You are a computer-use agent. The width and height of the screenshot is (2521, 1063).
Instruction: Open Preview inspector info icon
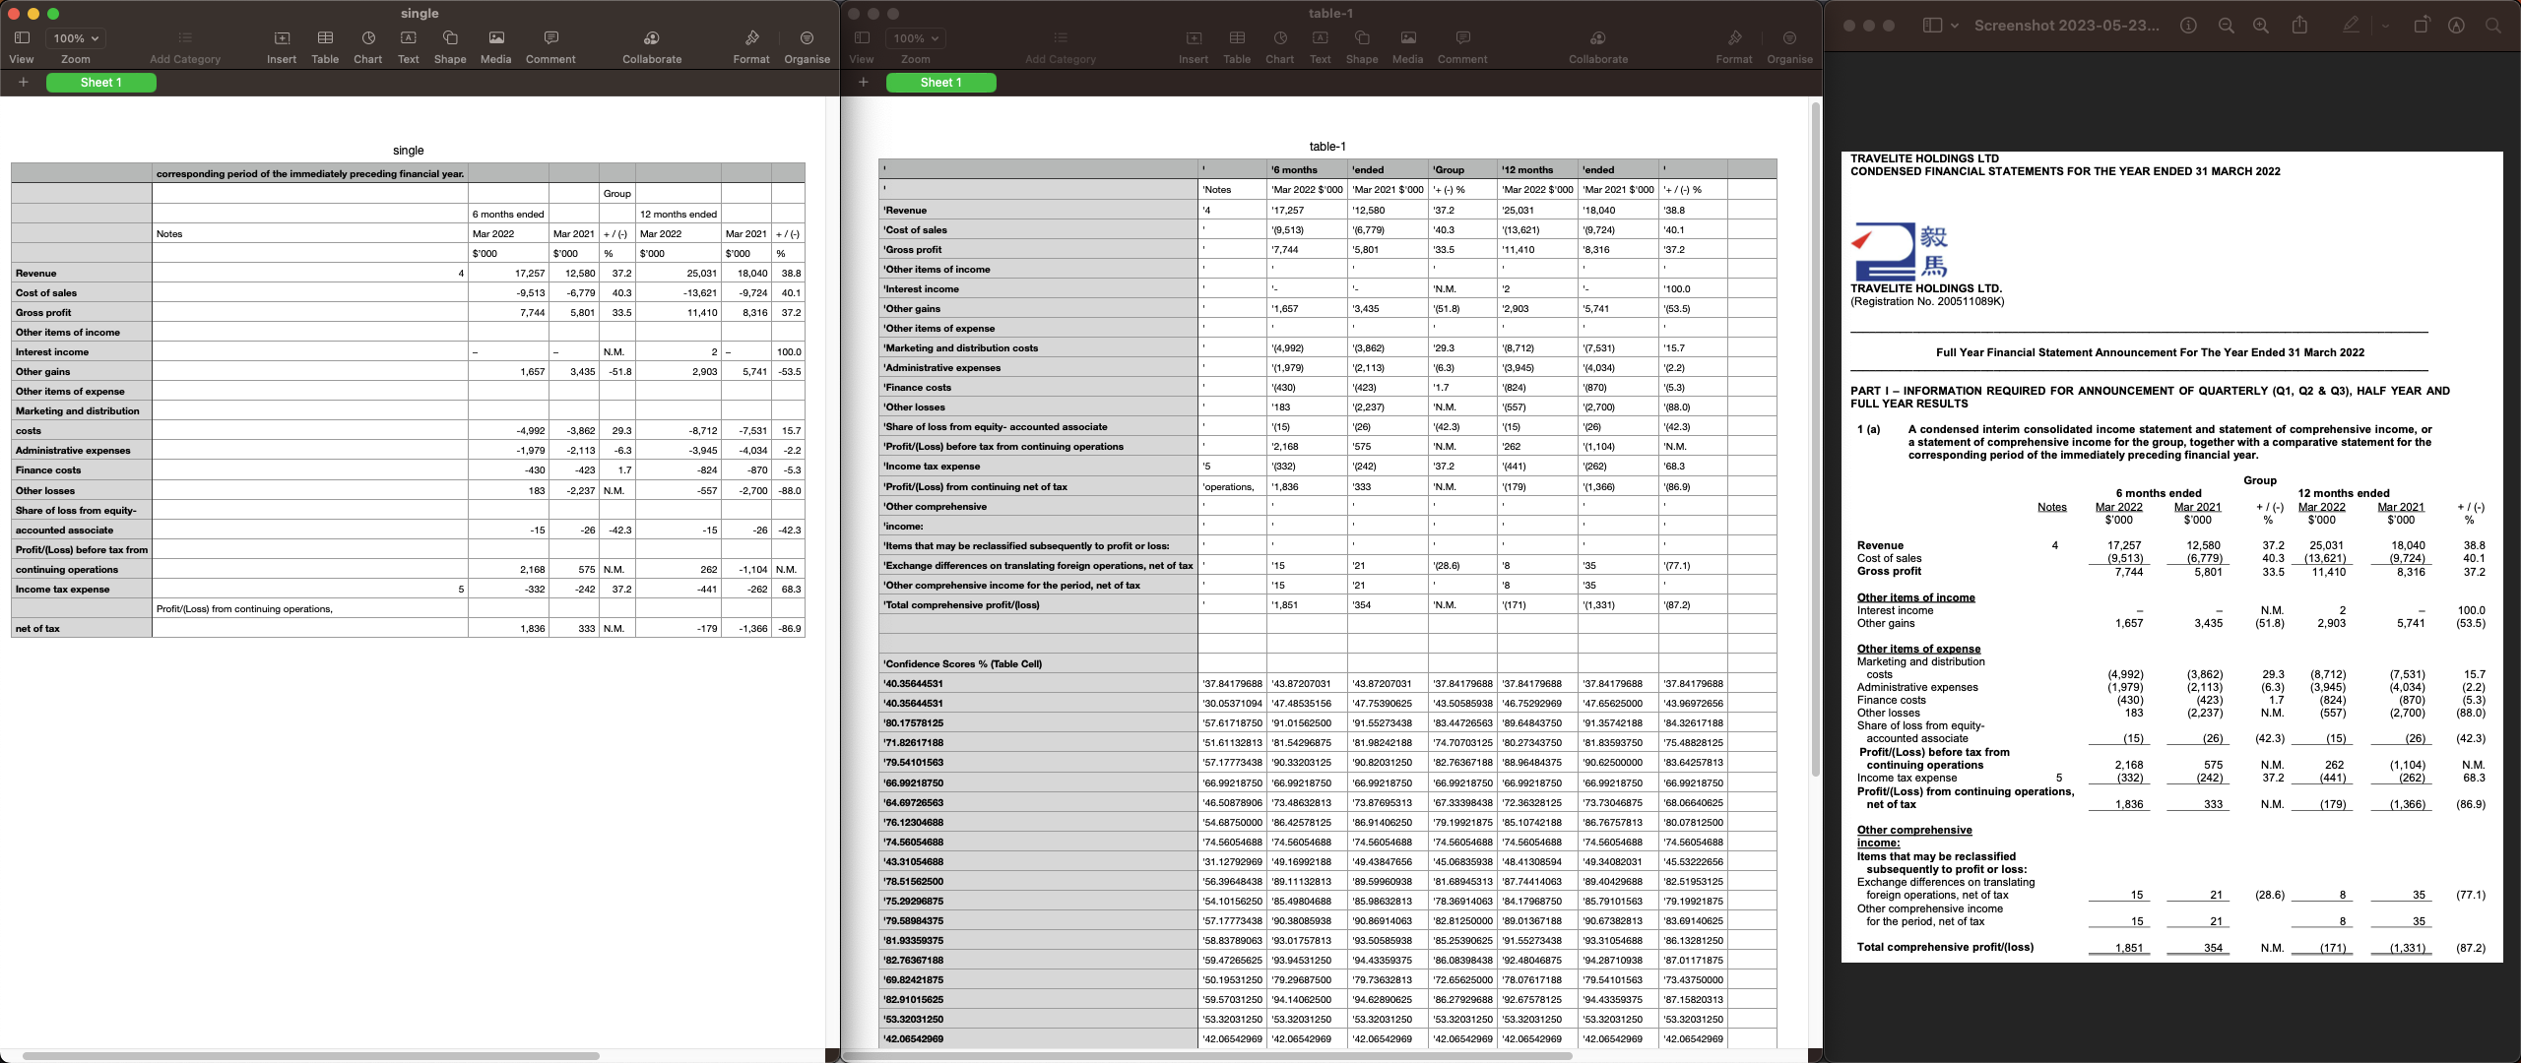tap(2188, 26)
